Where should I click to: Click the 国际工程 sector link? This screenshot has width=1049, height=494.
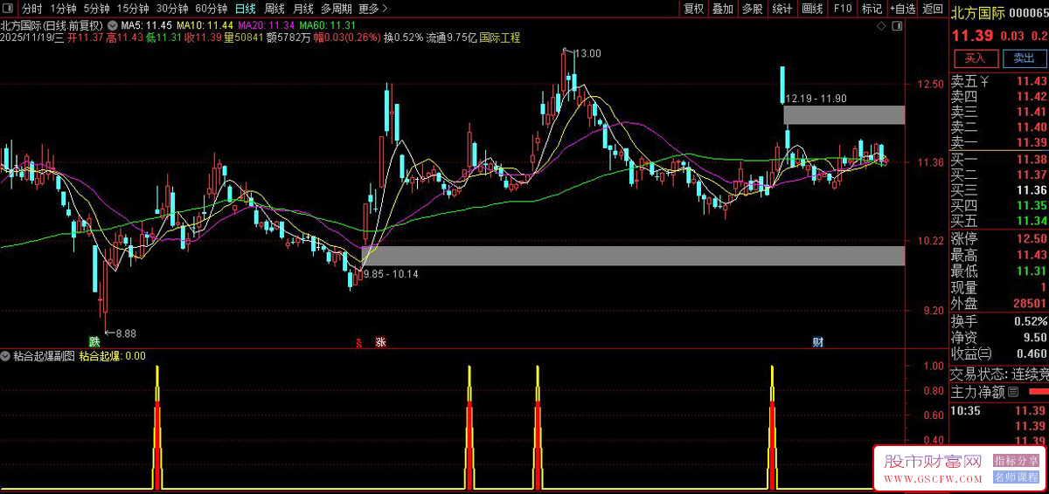point(498,38)
